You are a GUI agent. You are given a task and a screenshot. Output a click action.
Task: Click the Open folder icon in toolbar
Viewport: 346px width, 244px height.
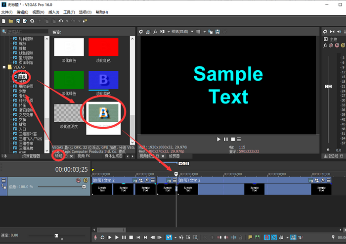click(10, 21)
